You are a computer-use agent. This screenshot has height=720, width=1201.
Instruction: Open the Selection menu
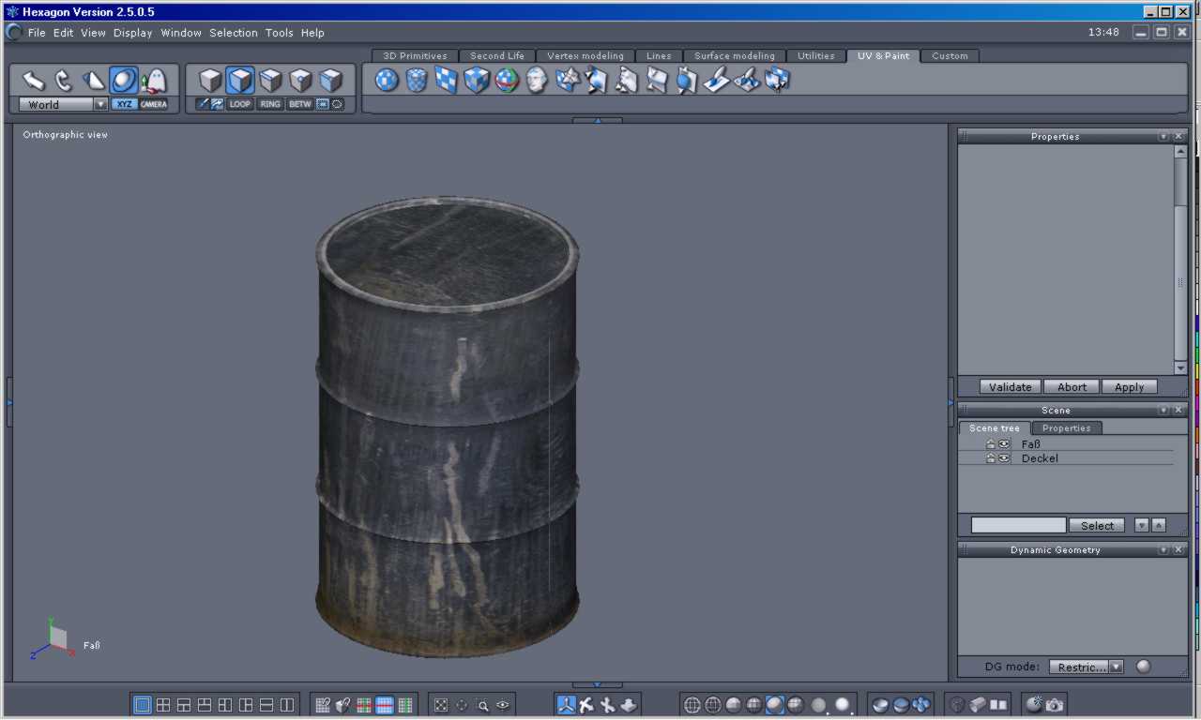pyautogui.click(x=233, y=33)
